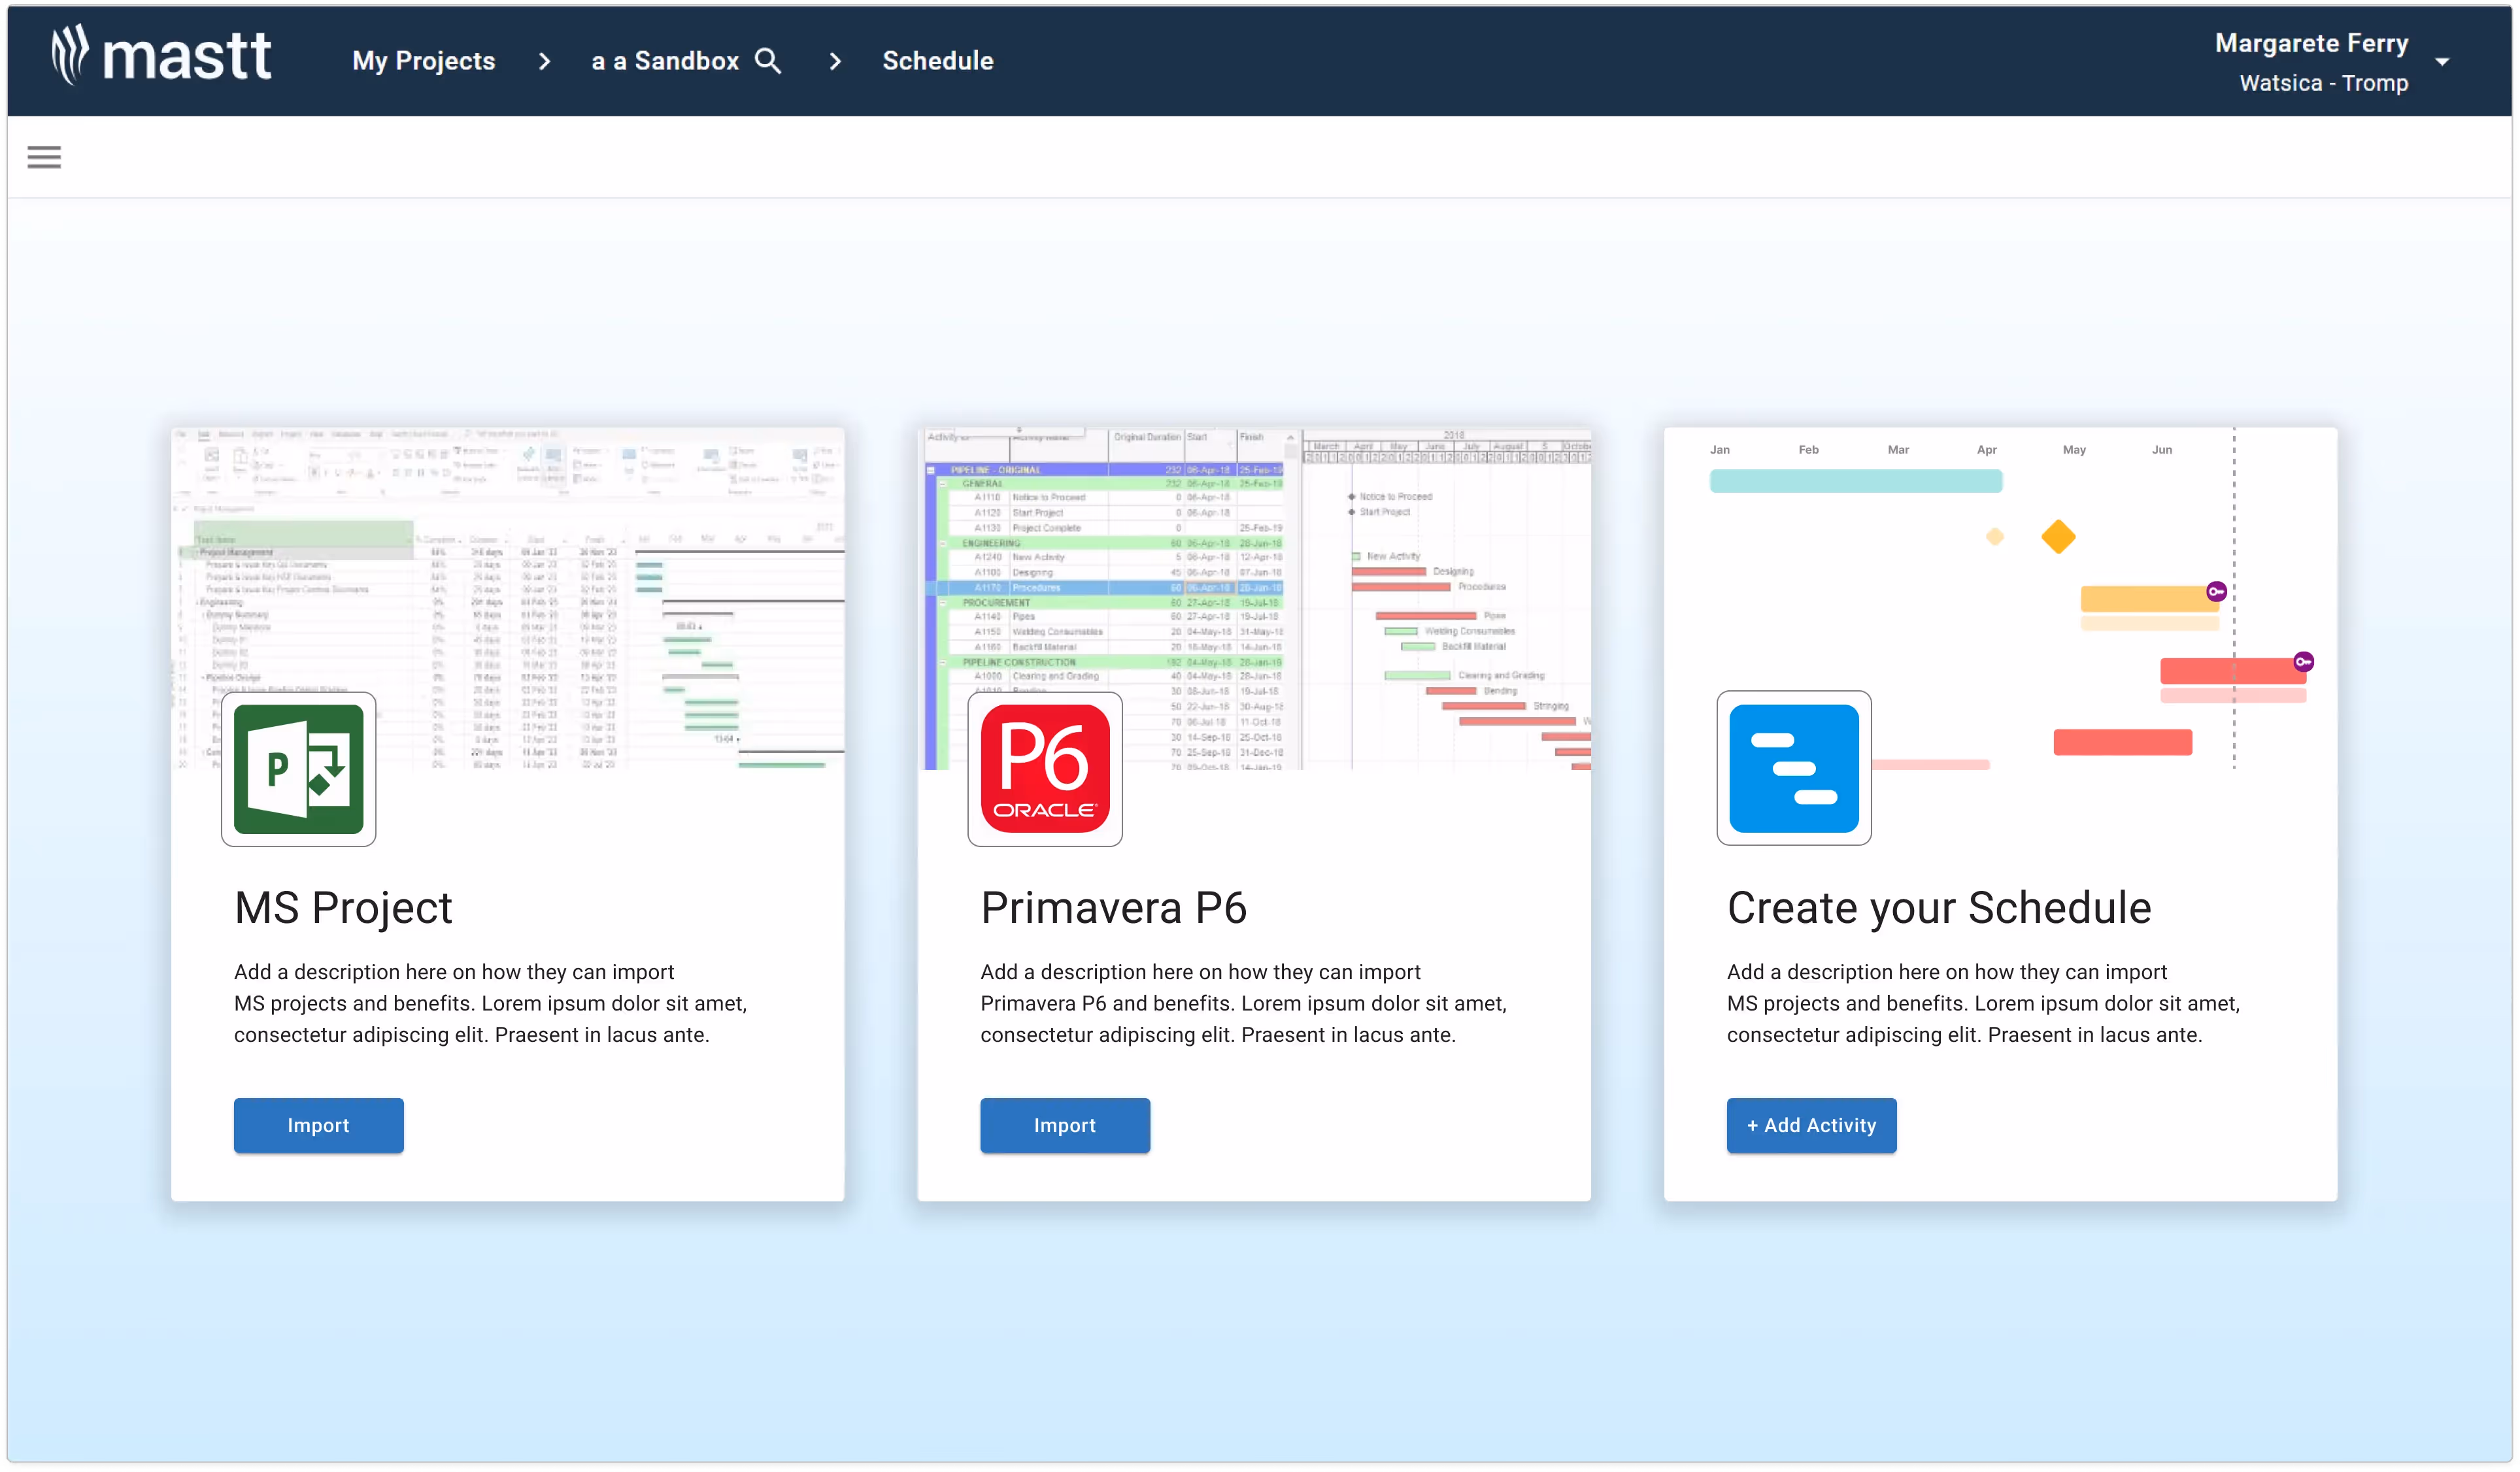This screenshot has width=2520, height=1472.
Task: Click the Primavera P6 description text
Action: click(1243, 1003)
